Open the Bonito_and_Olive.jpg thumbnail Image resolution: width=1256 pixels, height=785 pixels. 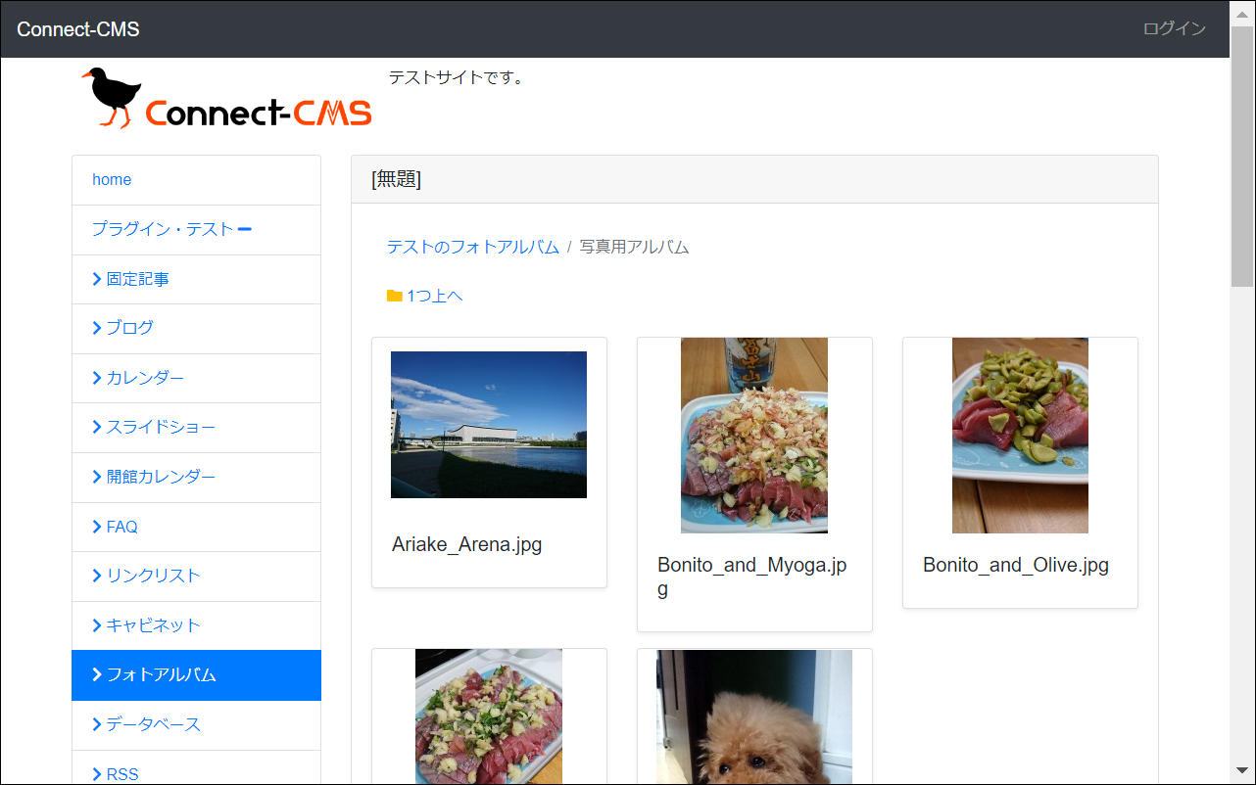pyautogui.click(x=1020, y=436)
